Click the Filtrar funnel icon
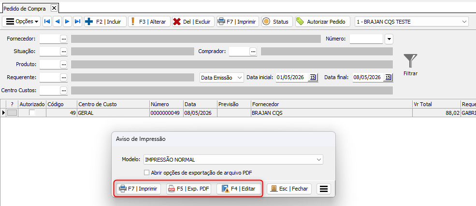 click(410, 61)
